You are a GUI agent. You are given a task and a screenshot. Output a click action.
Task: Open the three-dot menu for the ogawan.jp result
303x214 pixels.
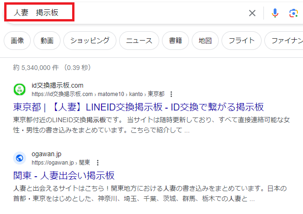97,163
